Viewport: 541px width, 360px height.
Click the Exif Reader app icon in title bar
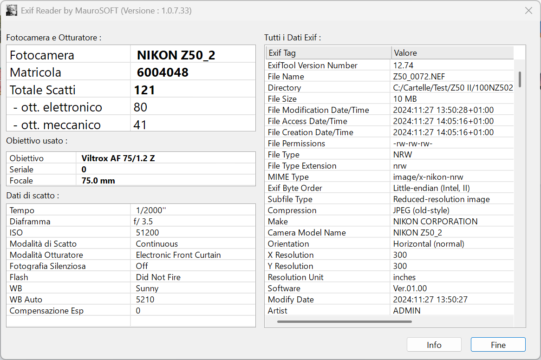pos(12,10)
